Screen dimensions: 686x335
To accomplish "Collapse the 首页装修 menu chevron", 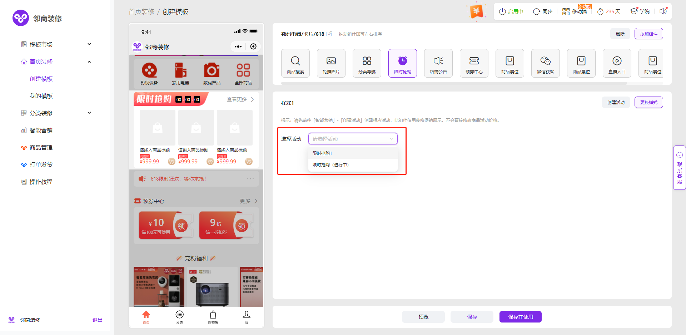I will point(89,61).
